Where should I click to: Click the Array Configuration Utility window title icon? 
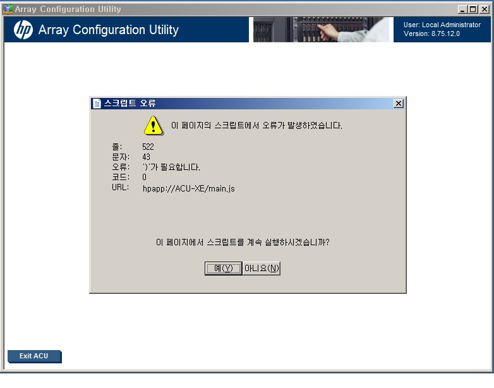tap(8, 9)
